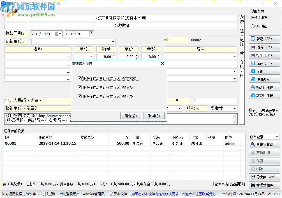The image size is (282, 198).
Task: Confirm dialog by clicking 确定(O)
Action: [x=131, y=116]
